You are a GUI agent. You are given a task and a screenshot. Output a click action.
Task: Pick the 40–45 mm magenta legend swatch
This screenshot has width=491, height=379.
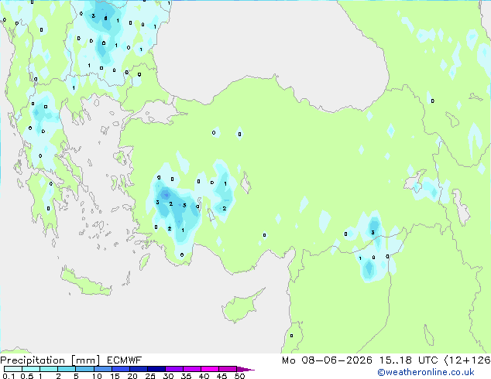coord(210,369)
